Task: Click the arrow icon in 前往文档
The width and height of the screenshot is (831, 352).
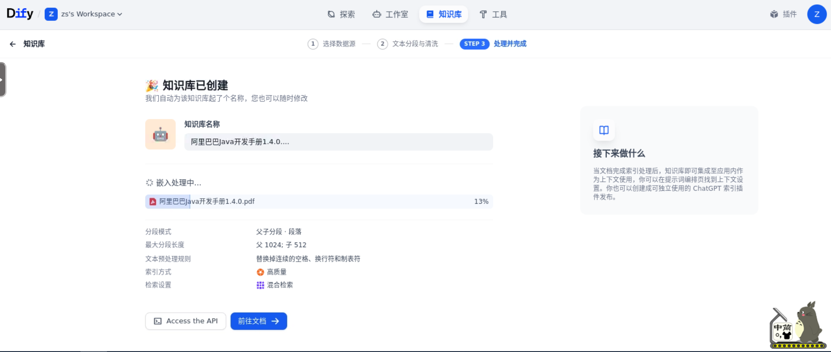Action: pos(275,321)
